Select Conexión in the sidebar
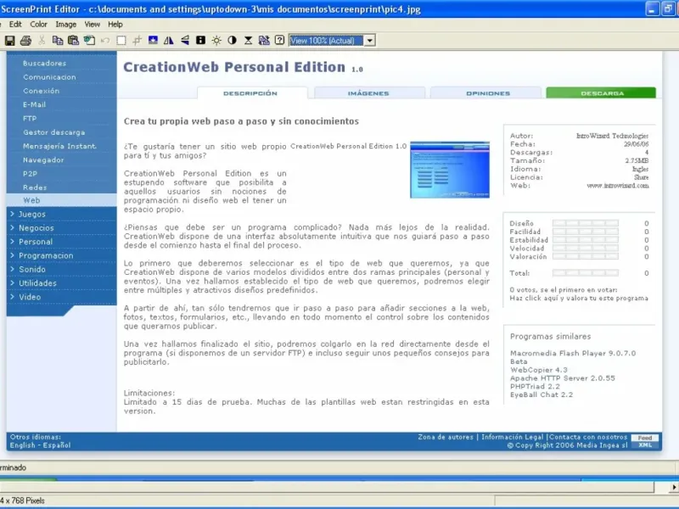 [41, 91]
